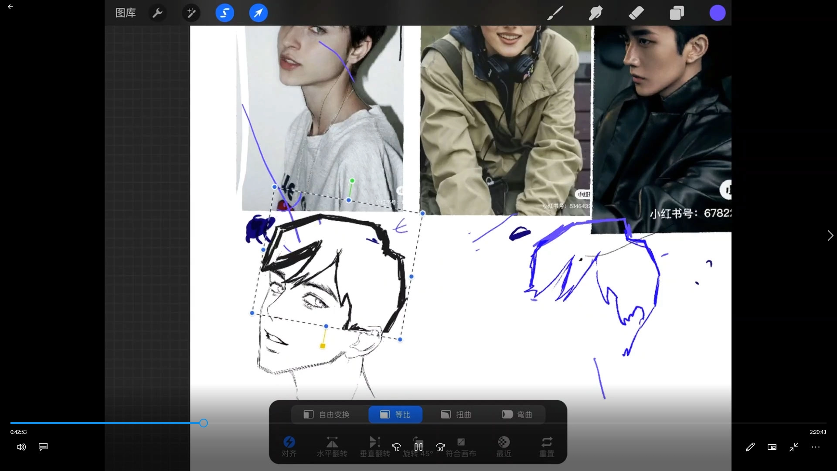The image size is (837, 471).
Task: Select the 弯曲 warp mode
Action: pos(517,414)
